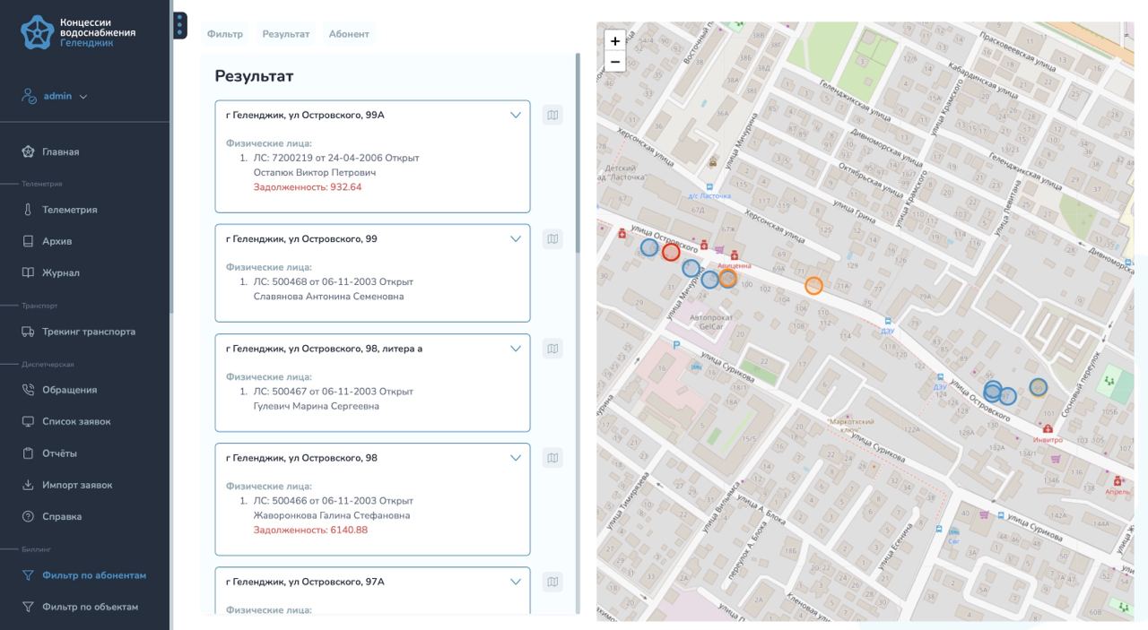This screenshot has height=630, width=1148.
Task: Click the map icon for Островского, 99
Action: tap(552, 238)
